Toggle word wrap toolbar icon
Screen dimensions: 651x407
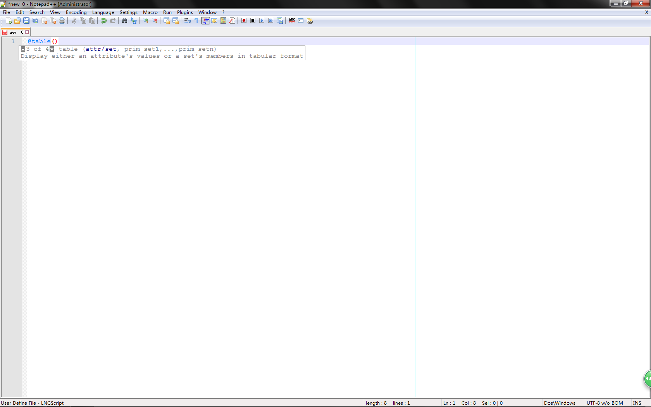click(187, 21)
